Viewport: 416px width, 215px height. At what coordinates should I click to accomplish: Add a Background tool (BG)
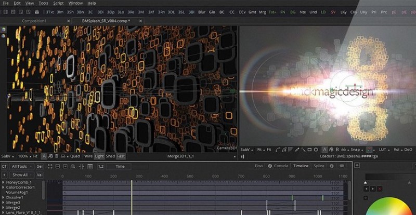(x=293, y=12)
